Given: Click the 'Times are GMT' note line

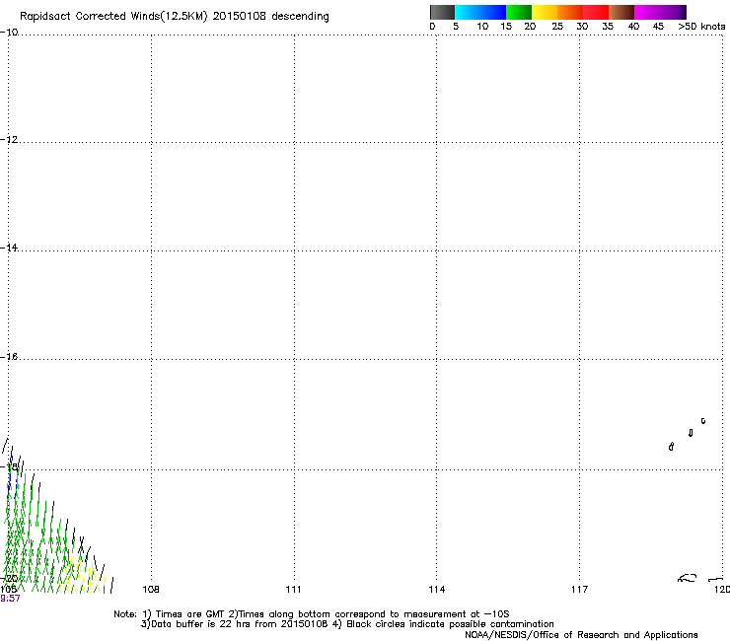Looking at the screenshot, I should point(311,614).
